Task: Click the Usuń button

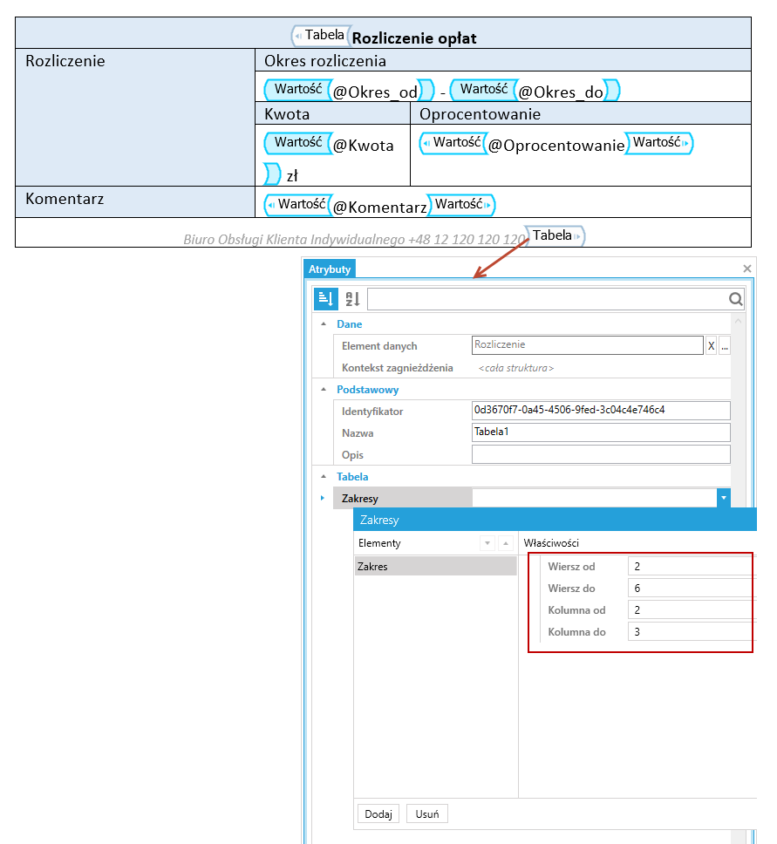Action: [427, 813]
